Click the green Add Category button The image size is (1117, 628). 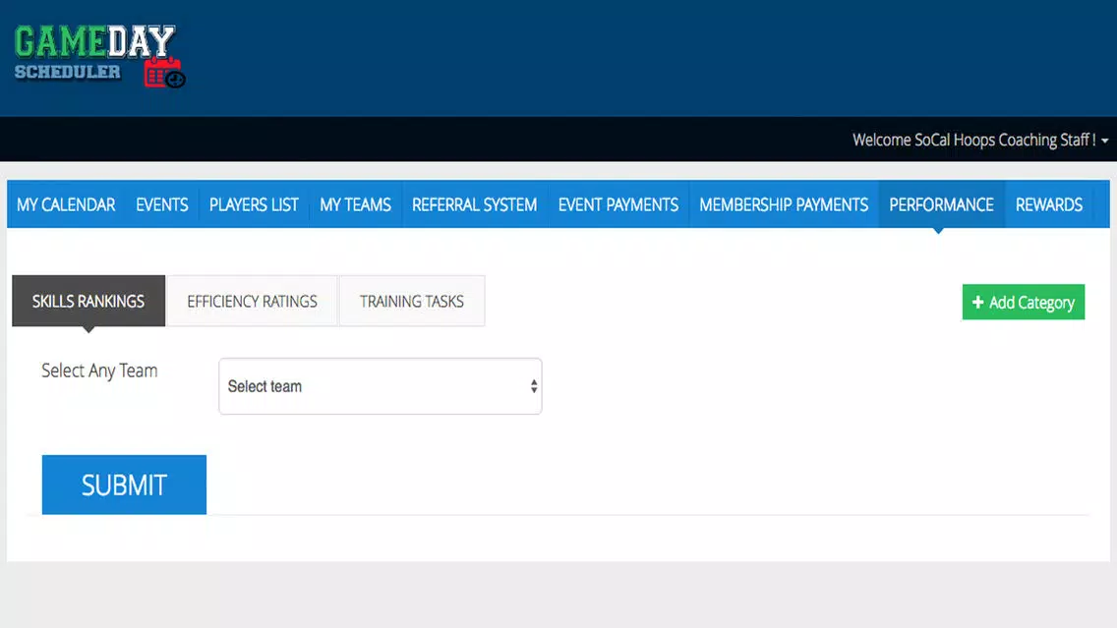click(1024, 303)
